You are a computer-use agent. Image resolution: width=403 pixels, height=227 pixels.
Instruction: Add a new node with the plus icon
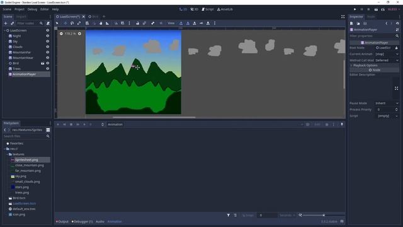point(6,23)
